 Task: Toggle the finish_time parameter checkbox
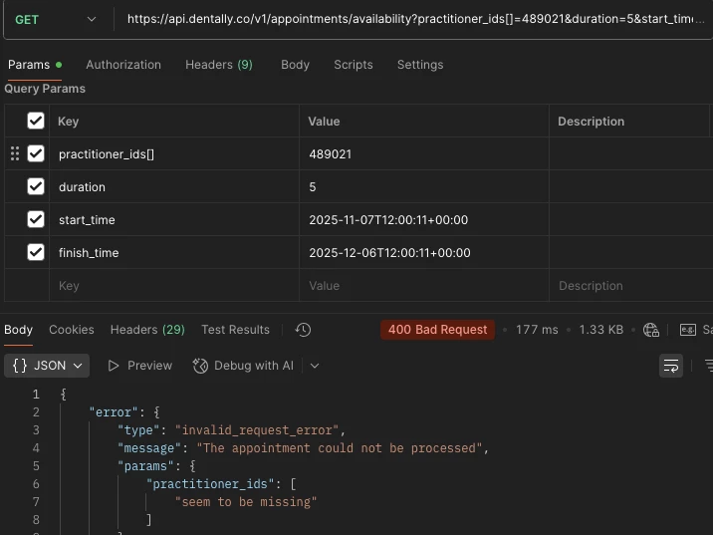[36, 252]
